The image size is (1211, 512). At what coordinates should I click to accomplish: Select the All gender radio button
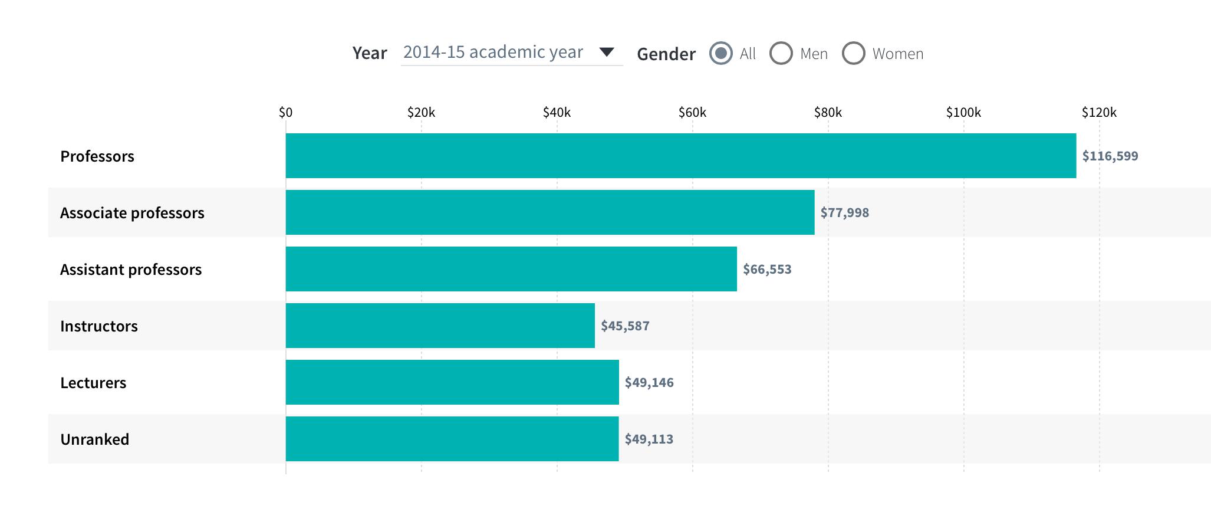(x=720, y=53)
